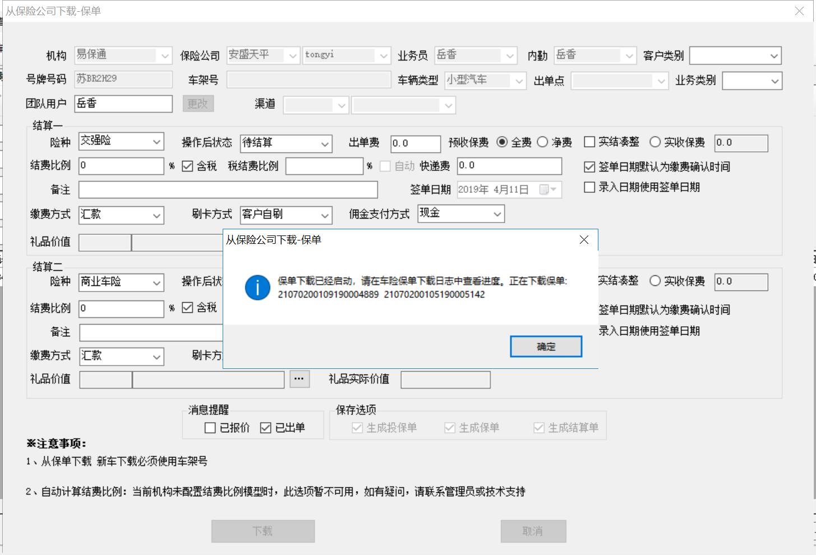Open the 保险公司 dropdown showing 安盛天平
The width and height of the screenshot is (816, 555).
pyautogui.click(x=263, y=55)
